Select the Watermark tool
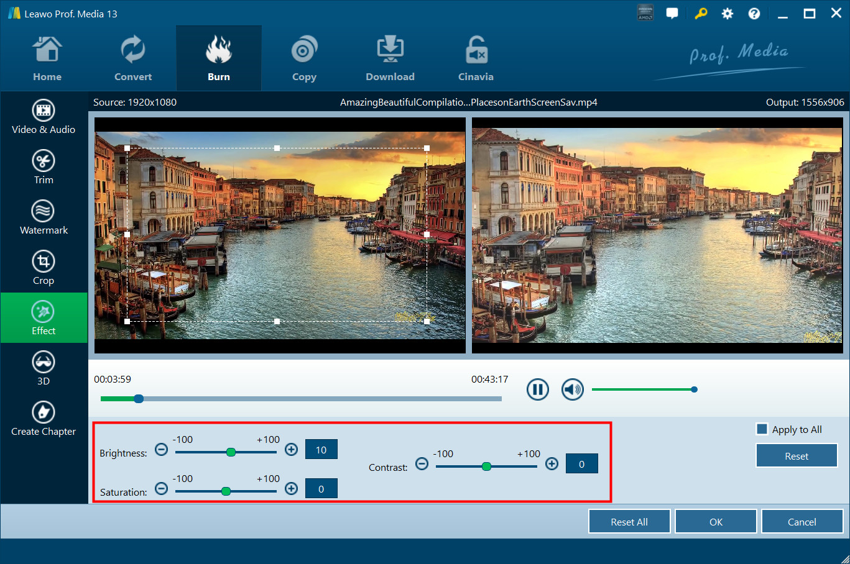The height and width of the screenshot is (564, 850). [44, 217]
